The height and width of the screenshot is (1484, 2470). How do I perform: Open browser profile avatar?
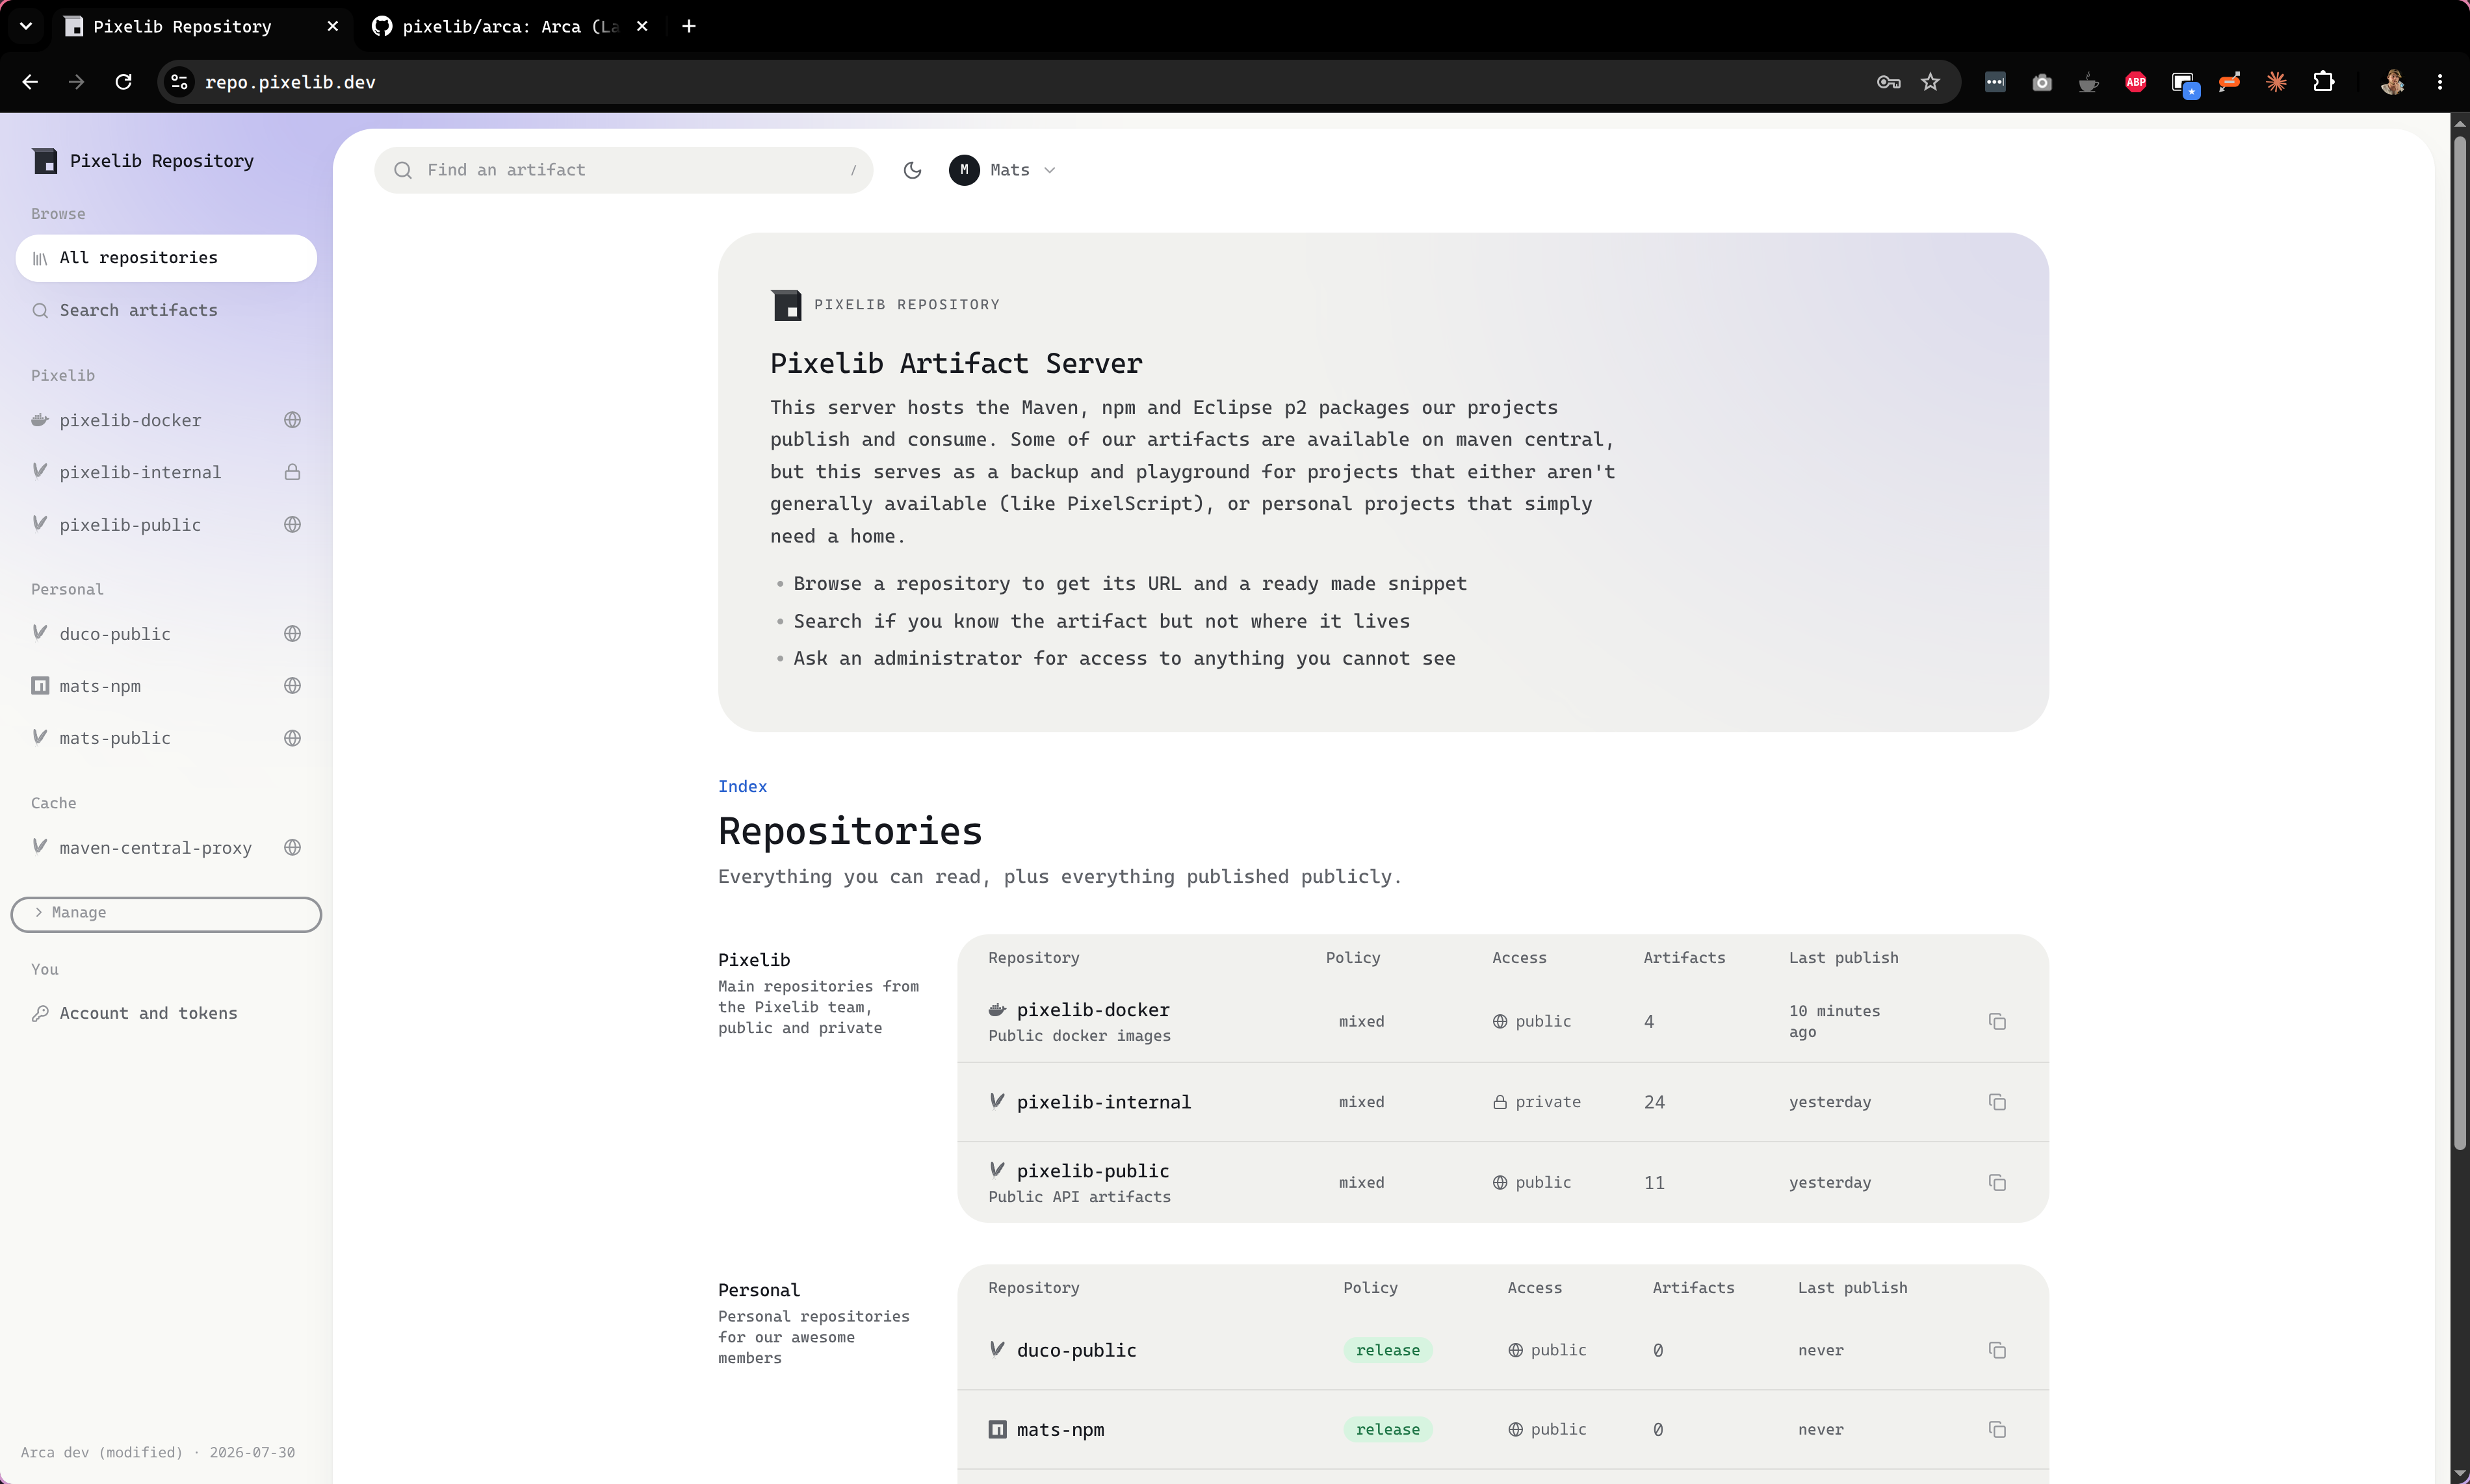tap(2392, 82)
